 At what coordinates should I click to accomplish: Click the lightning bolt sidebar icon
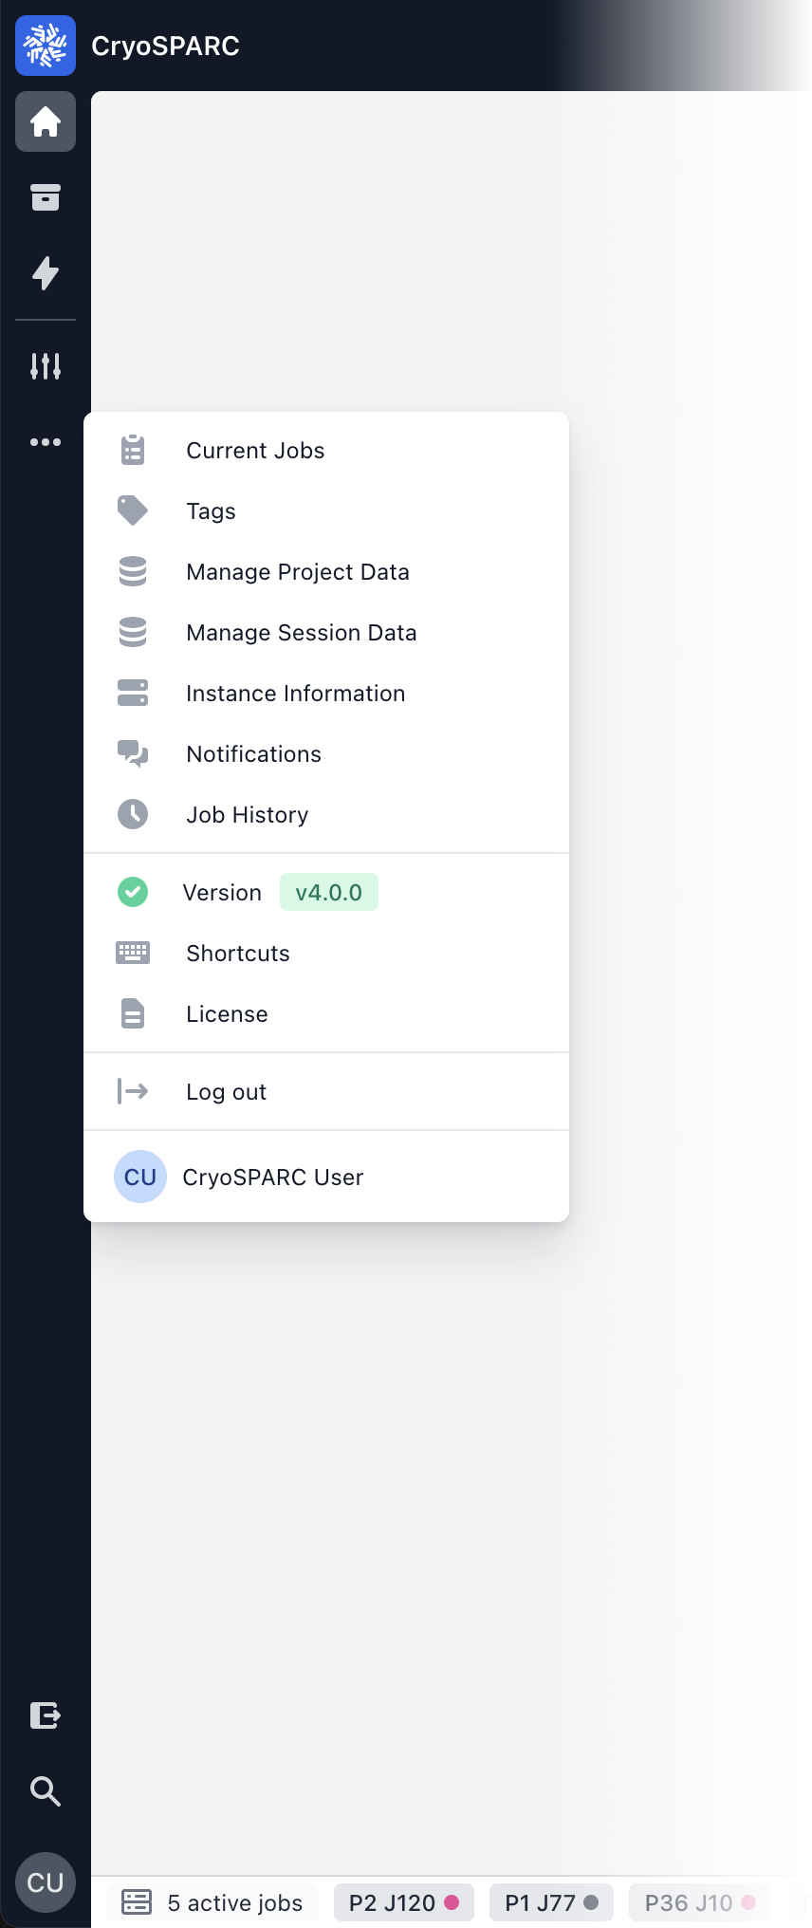(x=46, y=273)
